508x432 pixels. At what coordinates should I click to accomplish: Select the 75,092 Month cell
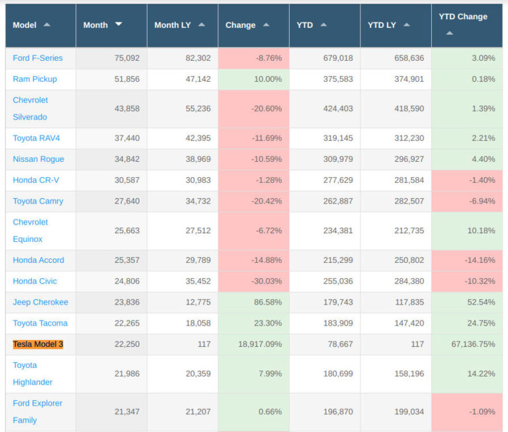pyautogui.click(x=111, y=58)
